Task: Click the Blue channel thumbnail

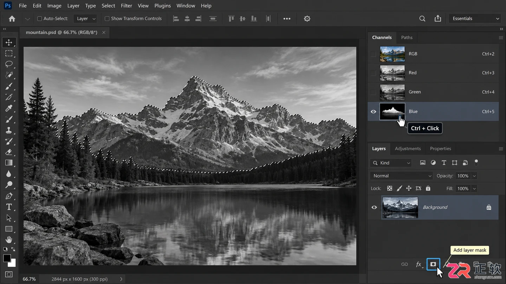Action: point(392,111)
